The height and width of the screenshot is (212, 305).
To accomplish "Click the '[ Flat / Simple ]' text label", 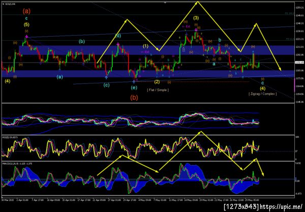I will [158, 90].
